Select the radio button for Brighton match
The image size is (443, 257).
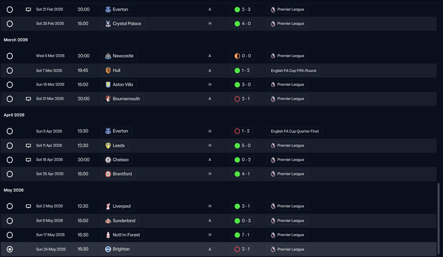10,249
